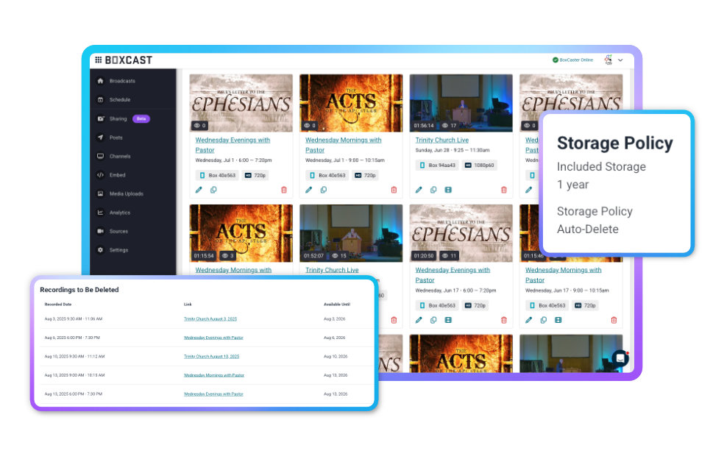The image size is (724, 456).
Task: Delete the Wednesday Evenings Jun 17 broadcast
Action: click(504, 320)
